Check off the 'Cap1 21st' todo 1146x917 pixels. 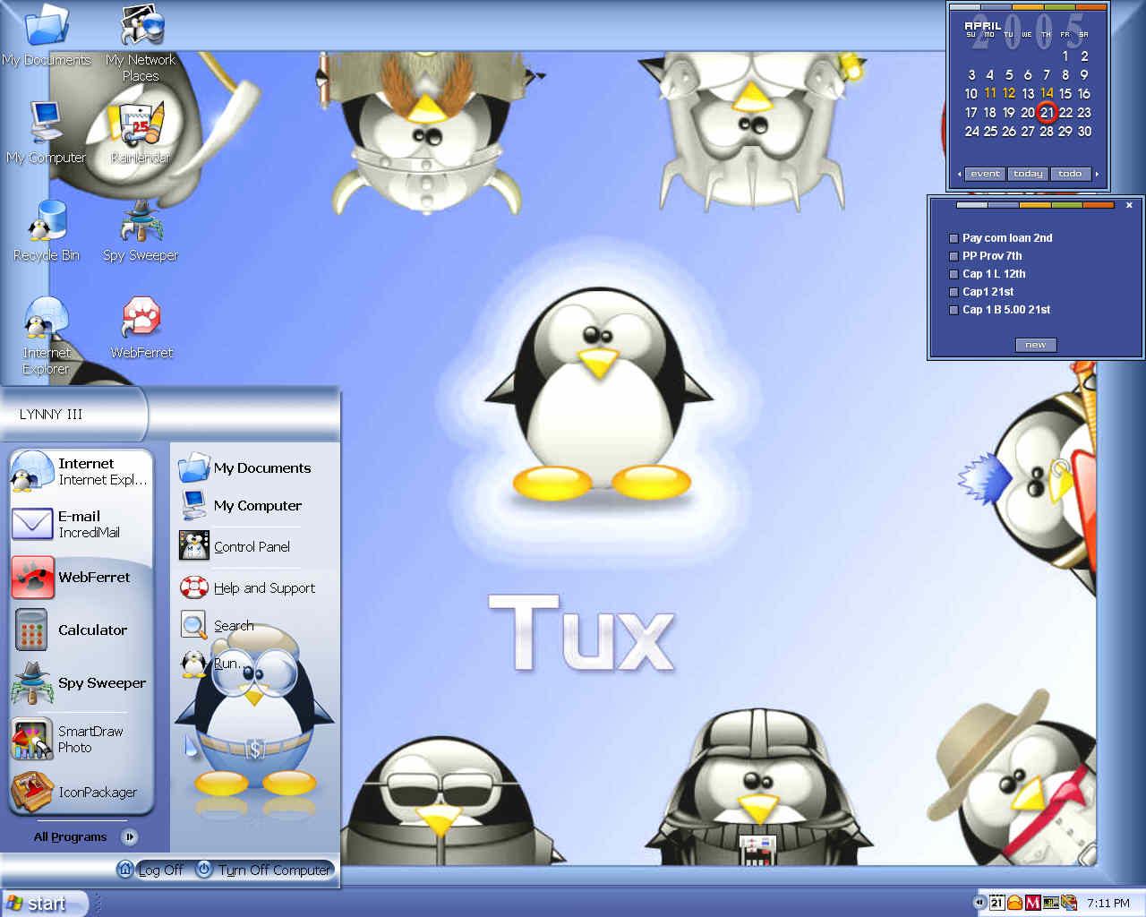pos(954,292)
